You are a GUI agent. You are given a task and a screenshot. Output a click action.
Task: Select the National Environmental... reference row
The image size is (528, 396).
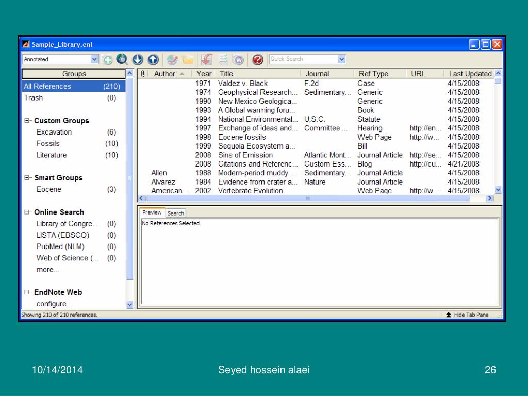pyautogui.click(x=315, y=119)
